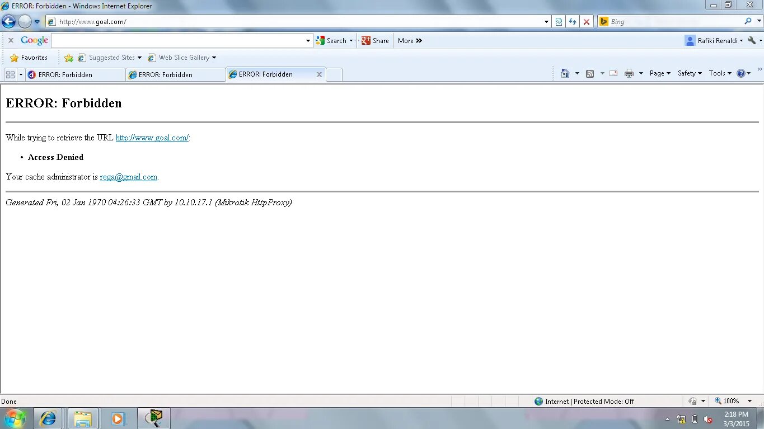Click the network warning tray icon
The width and height of the screenshot is (764, 429).
(681, 419)
